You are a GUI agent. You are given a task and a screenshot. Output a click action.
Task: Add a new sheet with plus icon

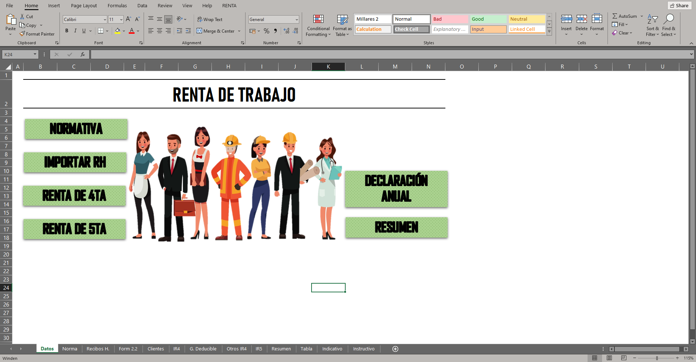coord(395,349)
